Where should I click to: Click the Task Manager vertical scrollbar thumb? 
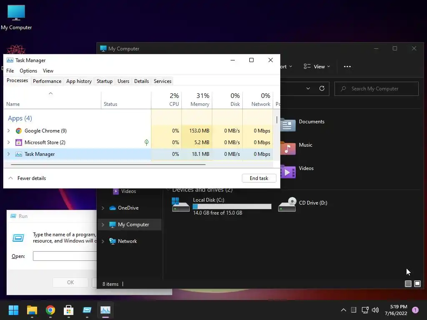(277, 120)
